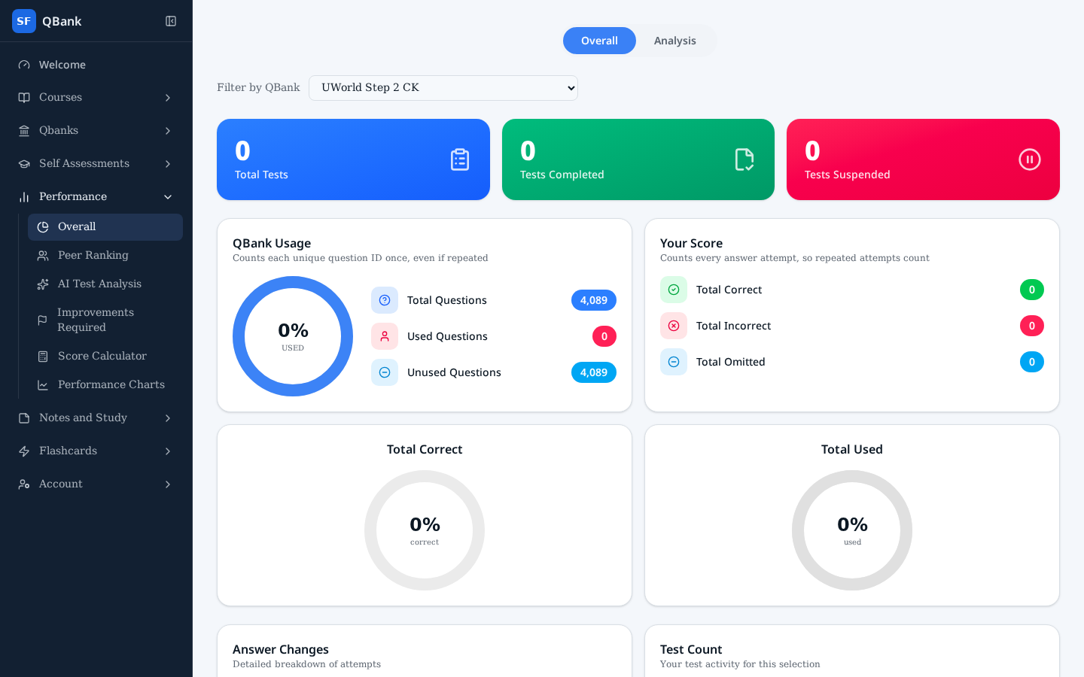
Task: Click the file check icon on Tests Completed
Action: (744, 159)
